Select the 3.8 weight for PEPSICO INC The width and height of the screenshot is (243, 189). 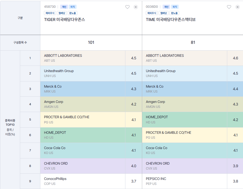pos(235,181)
